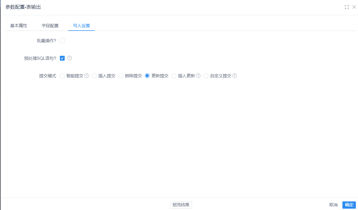
Task: Show help tooltip for 插入更新
Action: tap(198, 76)
